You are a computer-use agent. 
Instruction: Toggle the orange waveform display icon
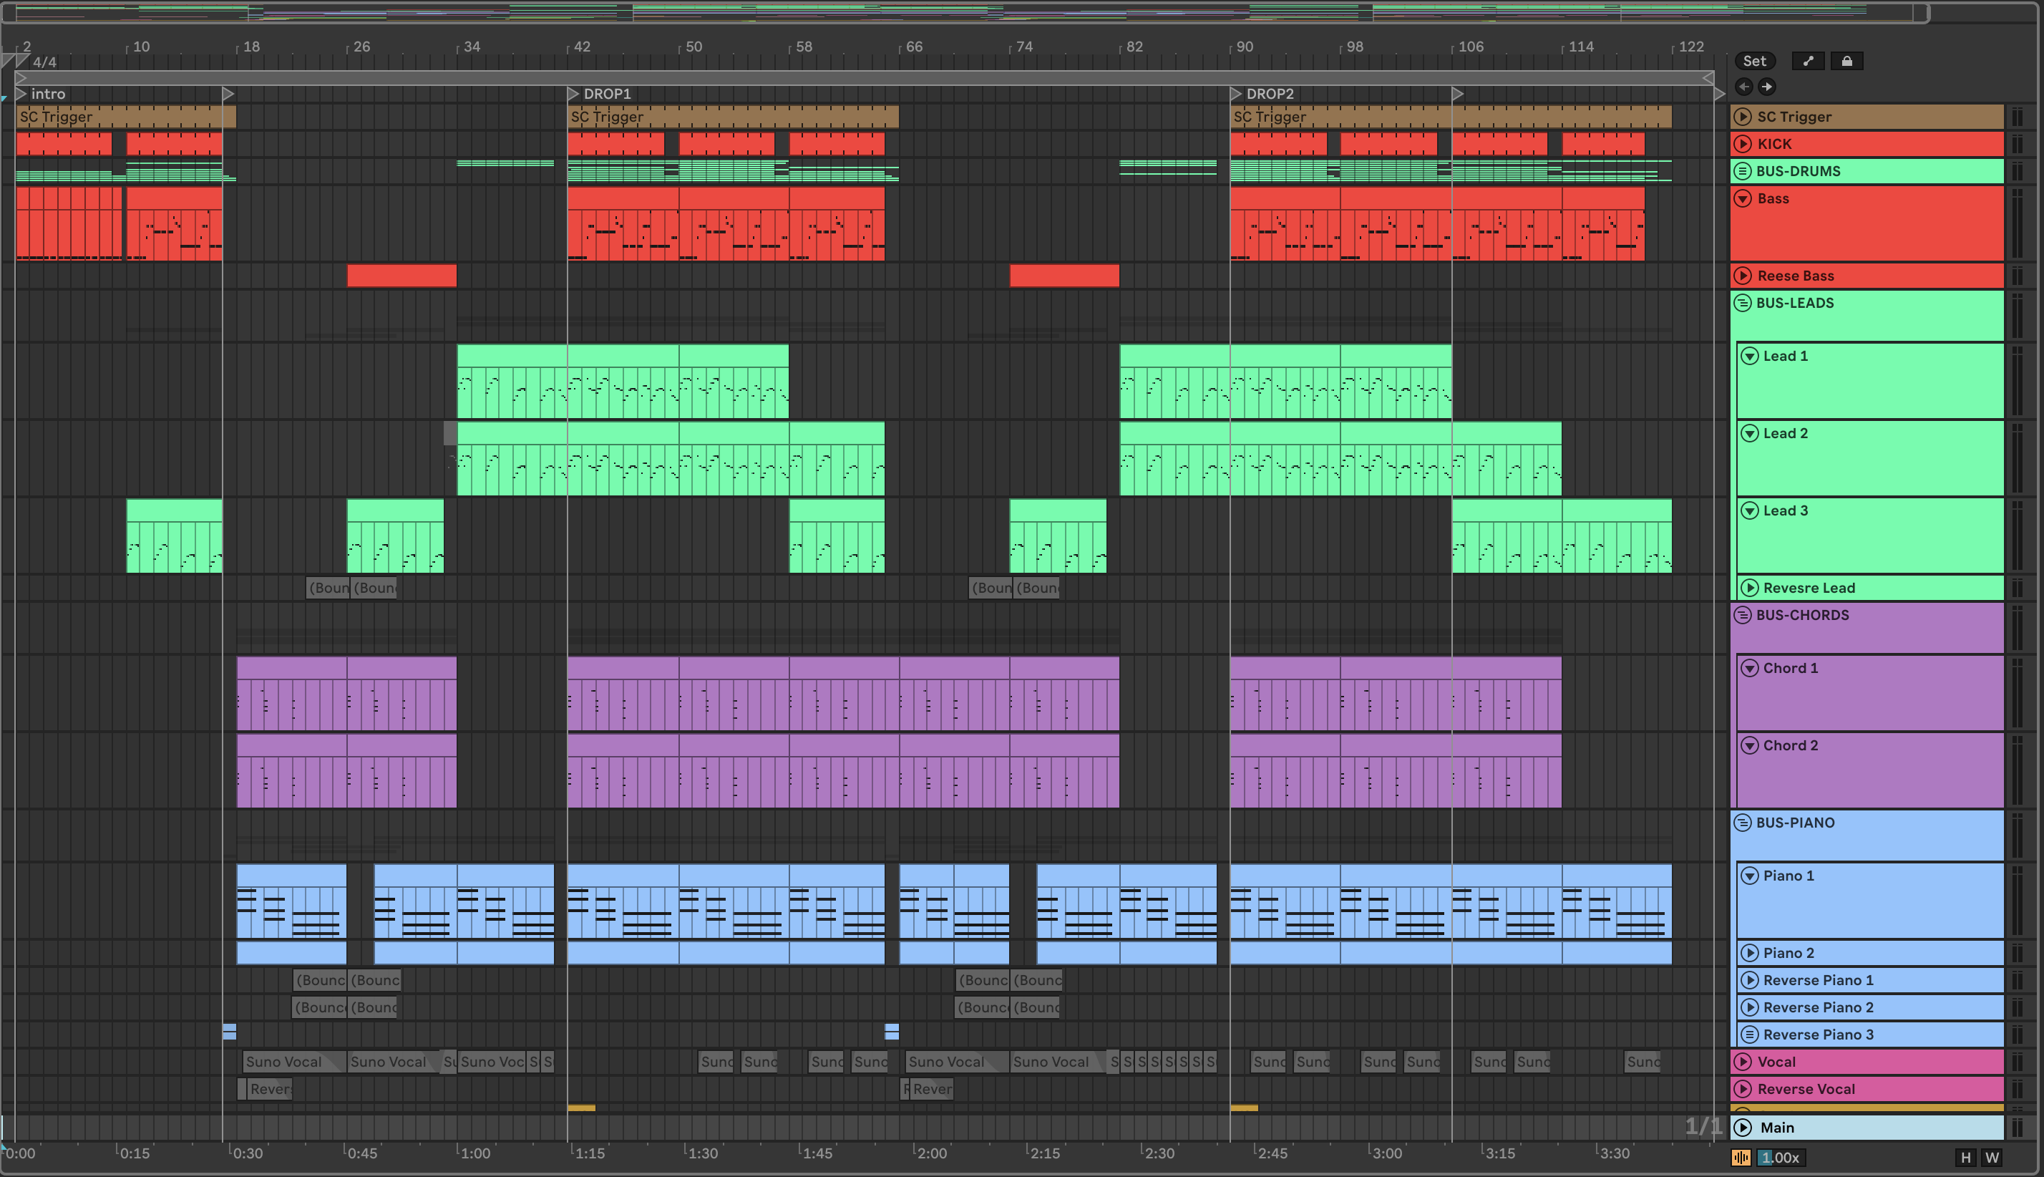1741,1158
